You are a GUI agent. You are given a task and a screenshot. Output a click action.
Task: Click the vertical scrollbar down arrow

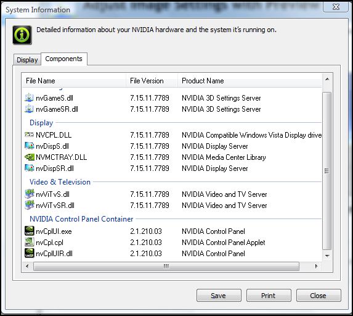pyautogui.click(x=327, y=256)
